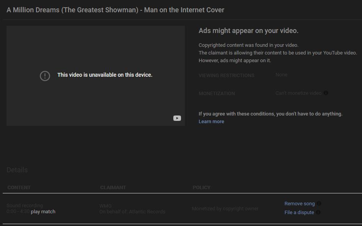Click 'Copyrighted content was found in your video' text
This screenshot has height=226, width=362.
click(248, 45)
